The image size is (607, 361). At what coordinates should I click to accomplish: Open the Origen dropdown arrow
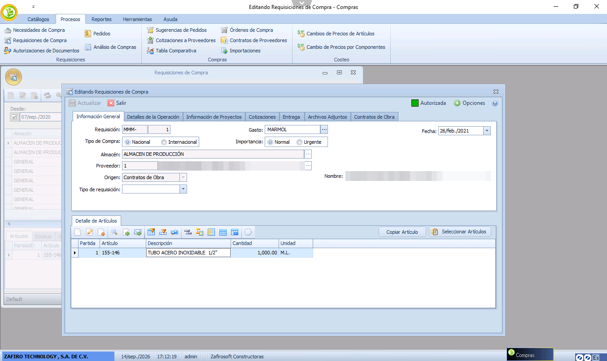pyautogui.click(x=183, y=177)
